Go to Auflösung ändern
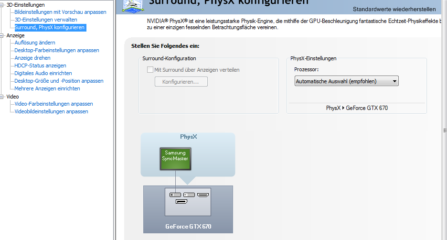The width and height of the screenshot is (447, 240). (x=35, y=43)
